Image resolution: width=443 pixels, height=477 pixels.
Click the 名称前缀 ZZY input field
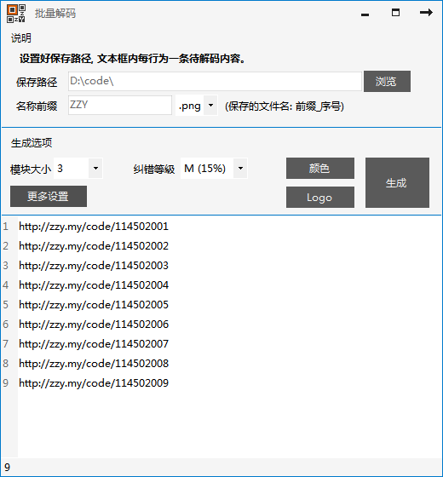point(120,106)
